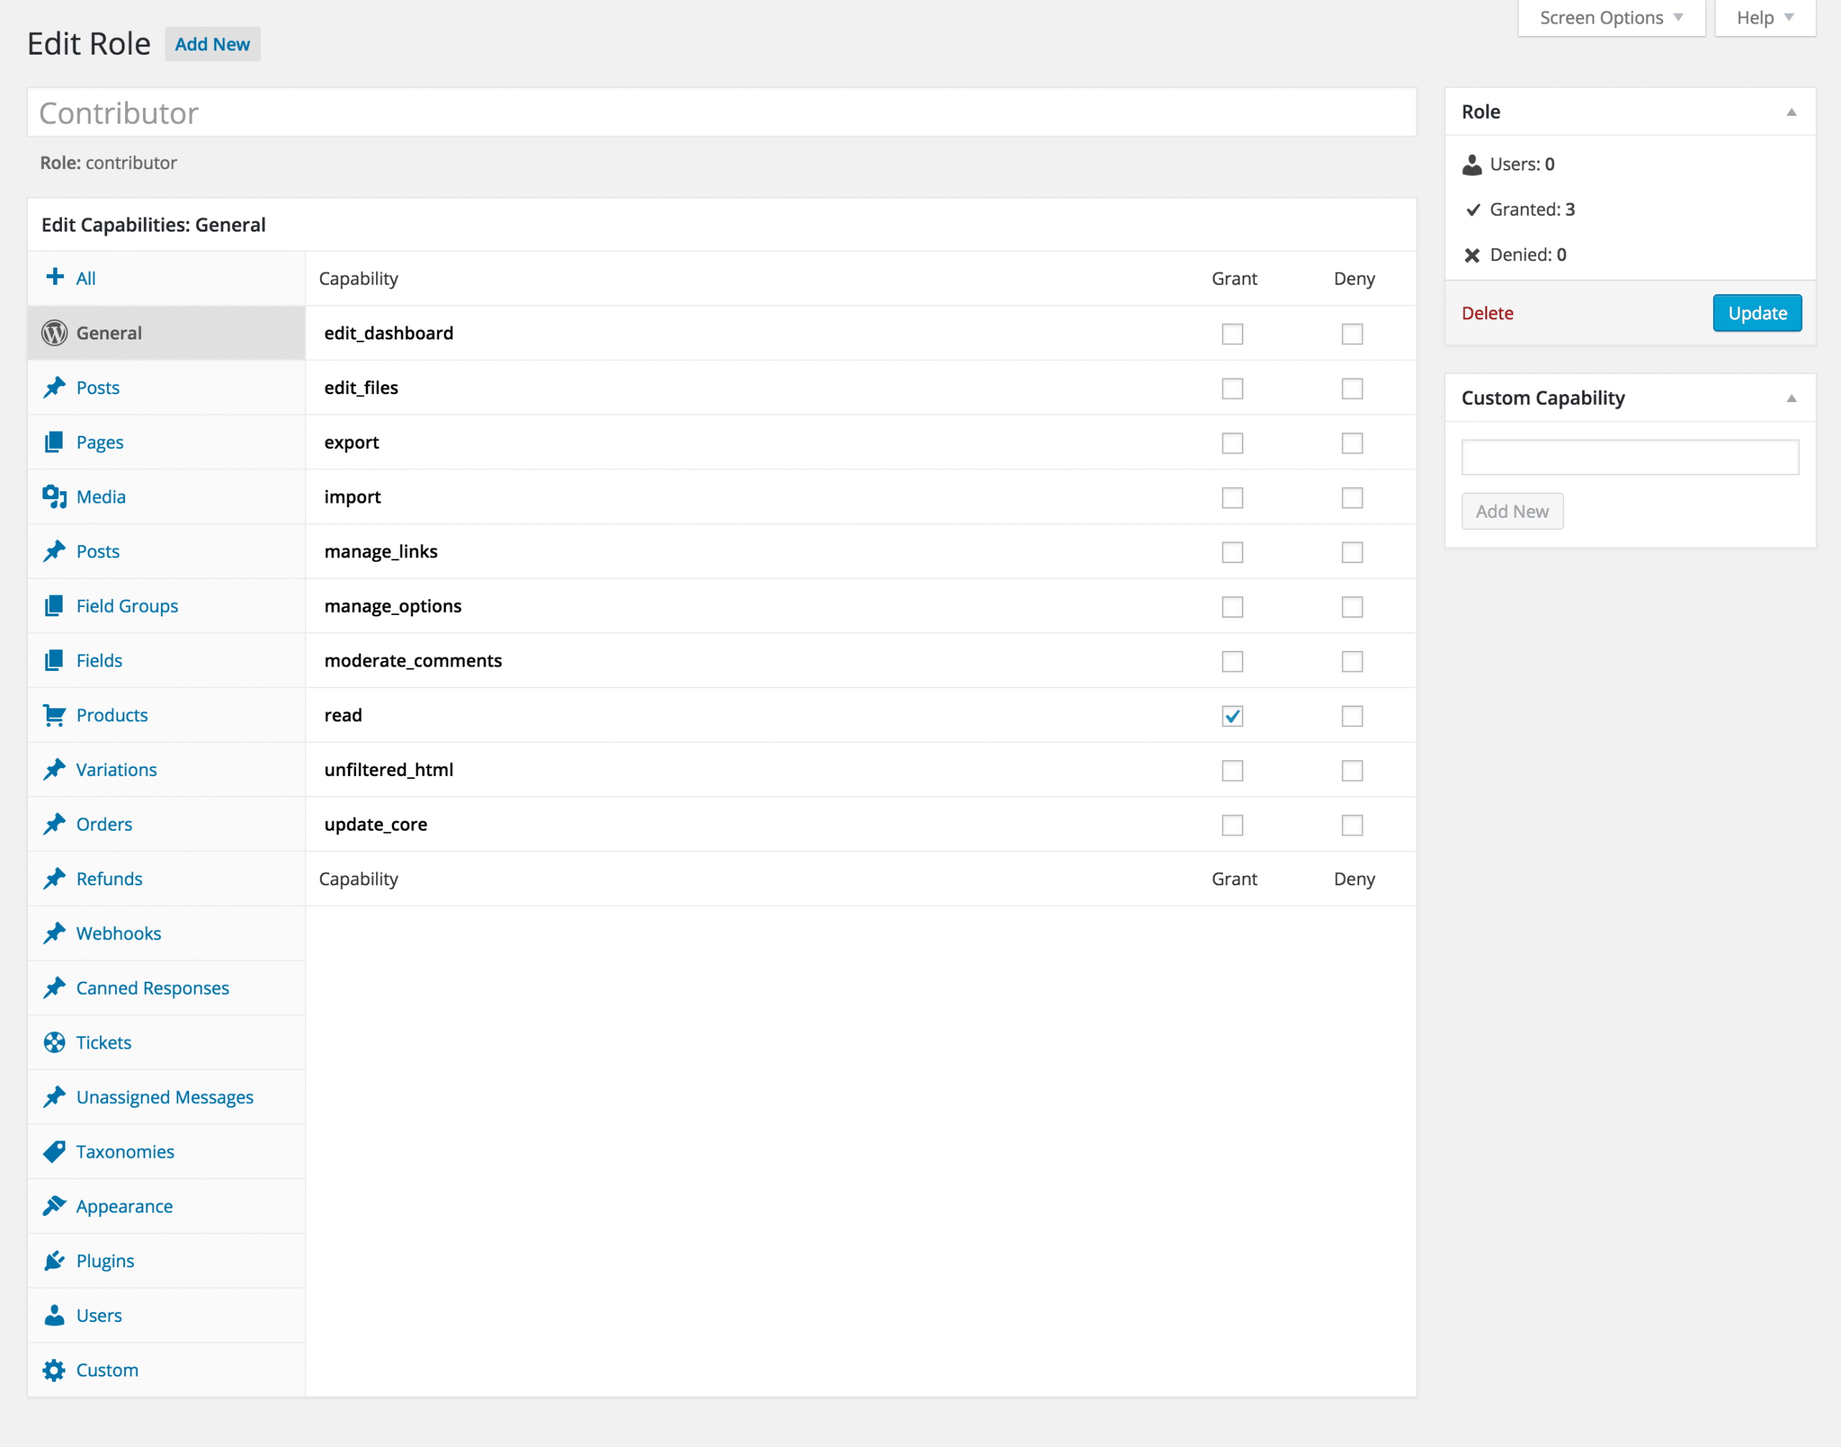Click the shopping cart icon for Products

[54, 715]
